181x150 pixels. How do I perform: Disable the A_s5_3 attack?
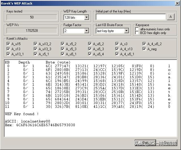[63, 49]
